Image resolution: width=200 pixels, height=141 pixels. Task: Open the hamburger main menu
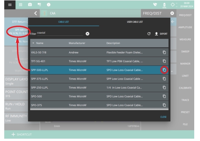coord(10,5)
